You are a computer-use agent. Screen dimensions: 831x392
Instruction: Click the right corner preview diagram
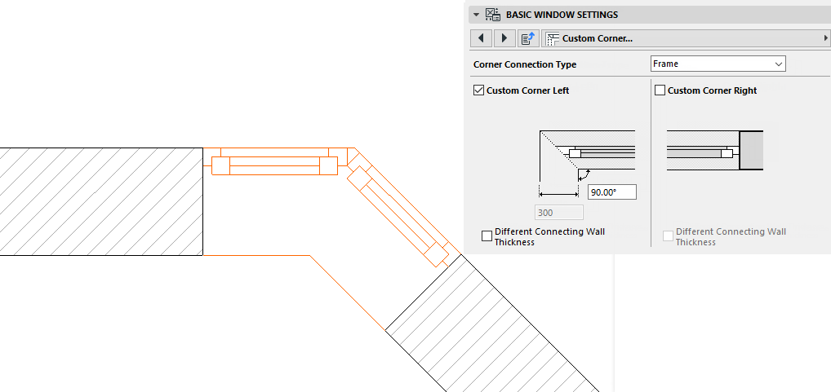(x=714, y=150)
